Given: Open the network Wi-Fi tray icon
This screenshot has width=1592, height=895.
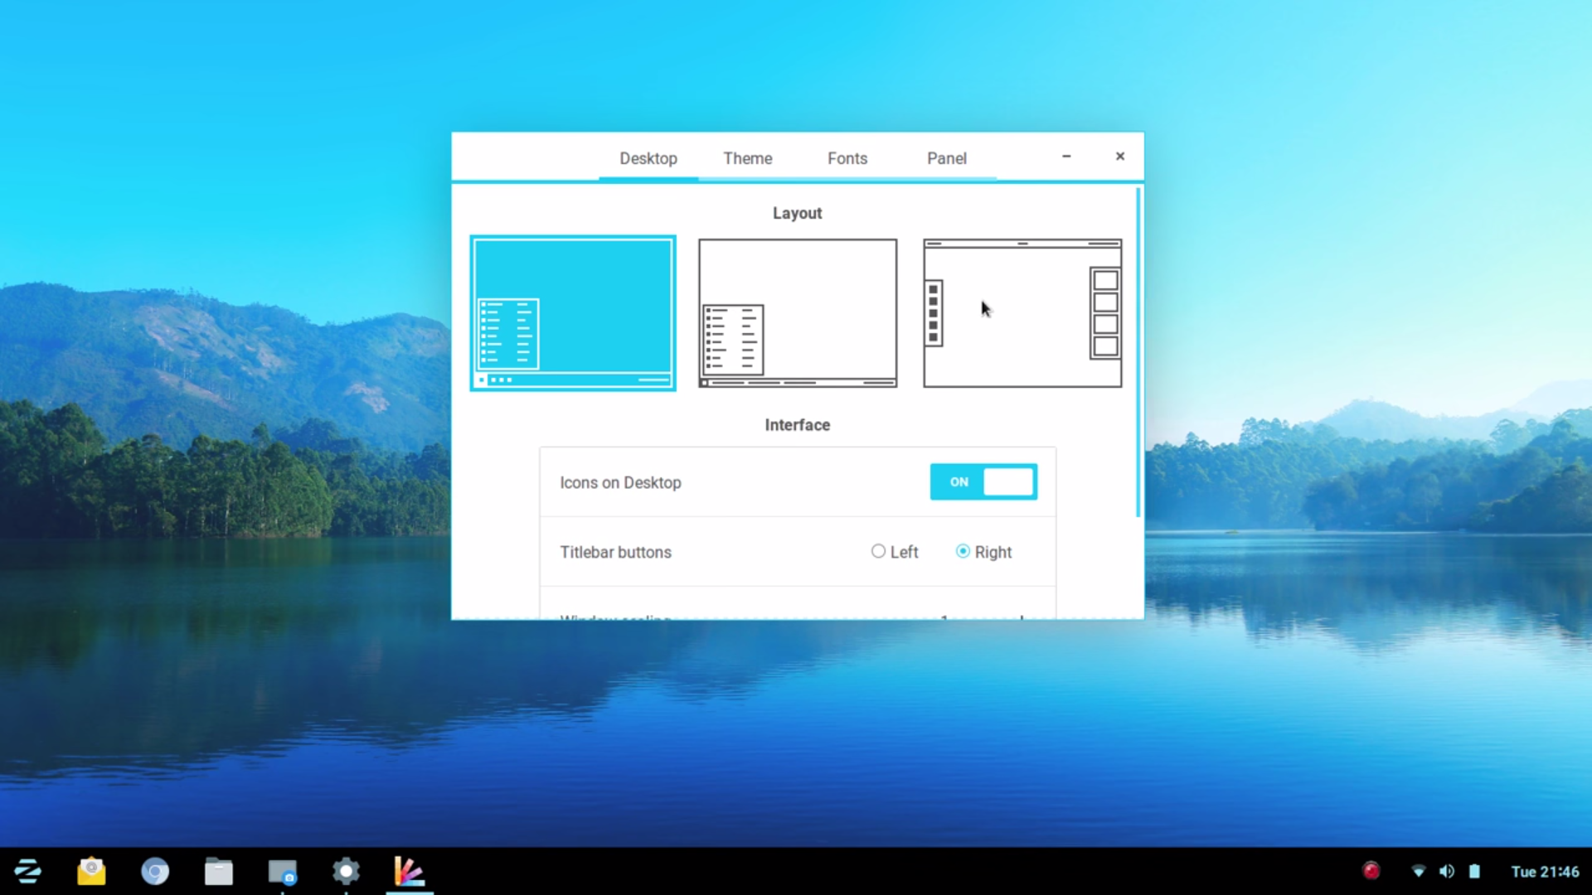Looking at the screenshot, I should click(1419, 871).
